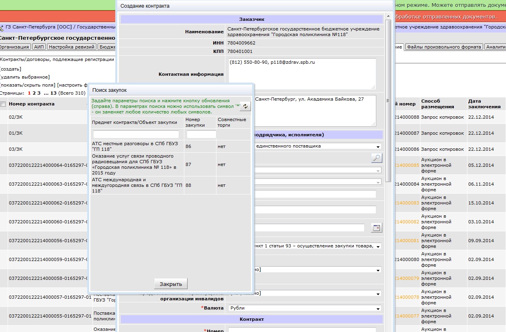
Task: Click the date 09.09.2014 cell
Action: 481,241
